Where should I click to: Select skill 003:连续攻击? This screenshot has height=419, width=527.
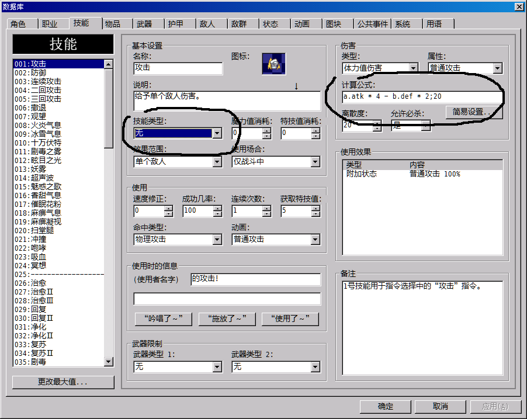(x=59, y=81)
